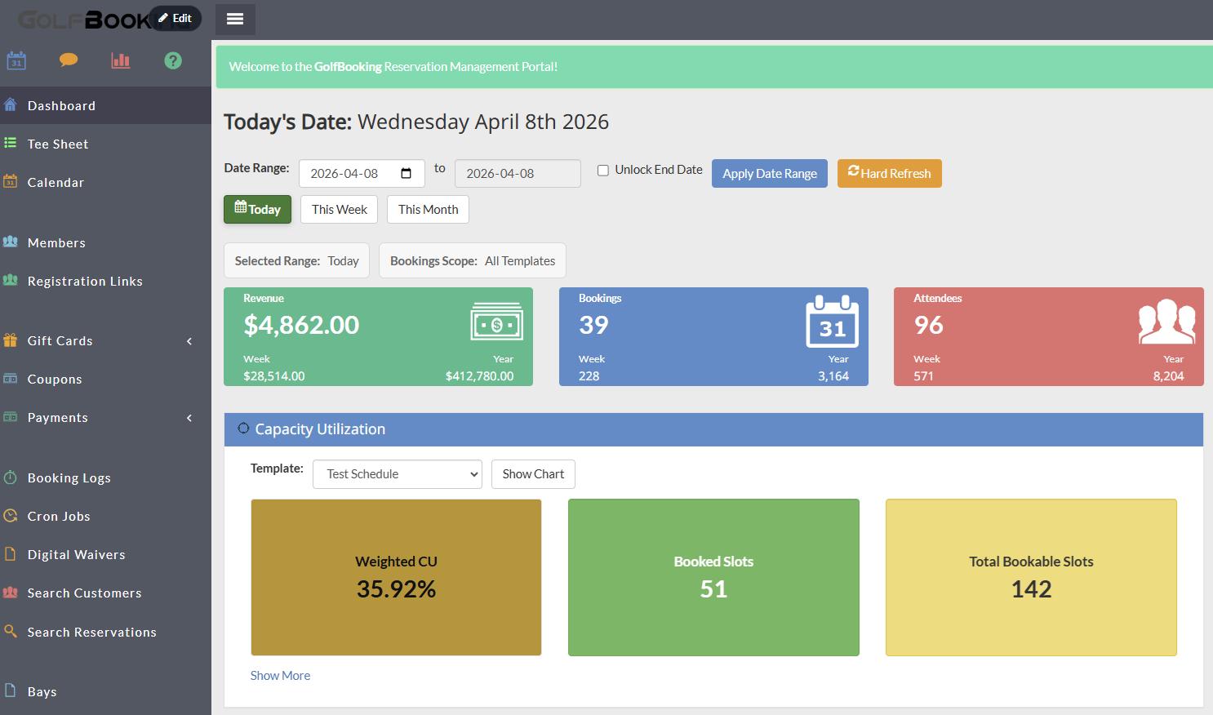Click the Show More link under Capacity Utilization
Screen dimensions: 1213x715
coord(280,675)
